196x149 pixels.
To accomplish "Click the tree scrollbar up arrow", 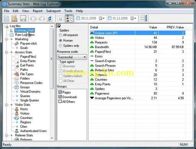I will (52, 26).
